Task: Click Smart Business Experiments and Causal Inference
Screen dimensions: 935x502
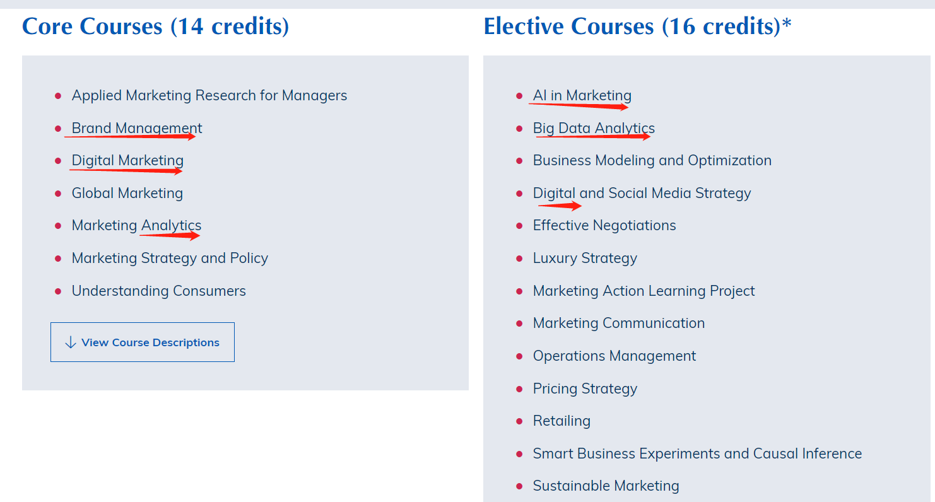Action: click(697, 454)
